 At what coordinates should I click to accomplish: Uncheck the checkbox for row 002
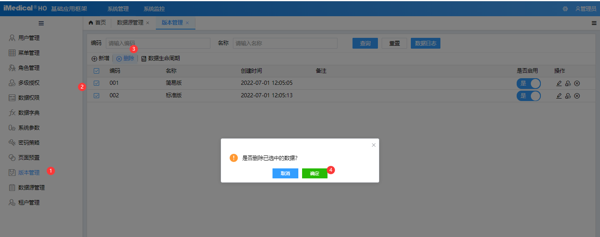pos(97,96)
